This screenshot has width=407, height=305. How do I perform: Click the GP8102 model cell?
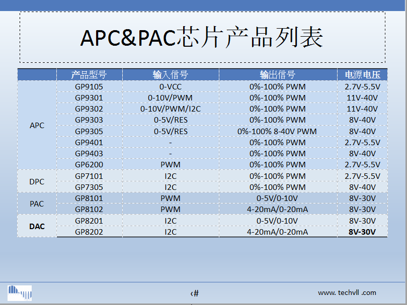point(89,209)
